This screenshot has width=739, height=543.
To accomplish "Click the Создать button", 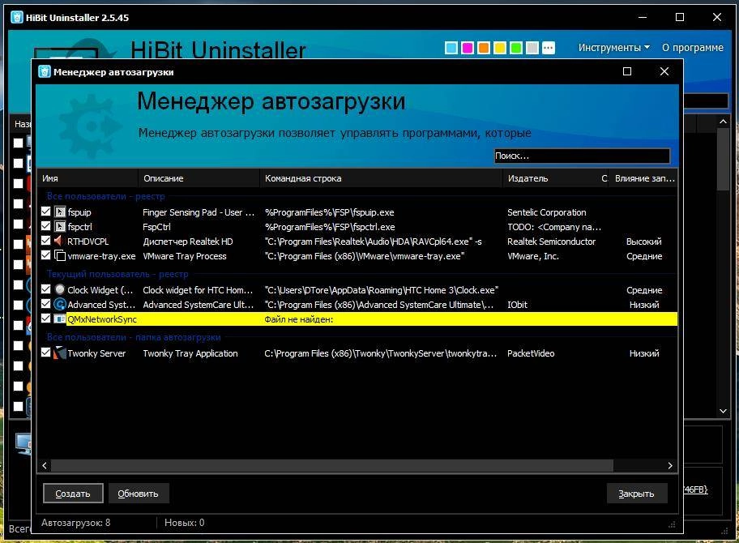I will pos(73,494).
